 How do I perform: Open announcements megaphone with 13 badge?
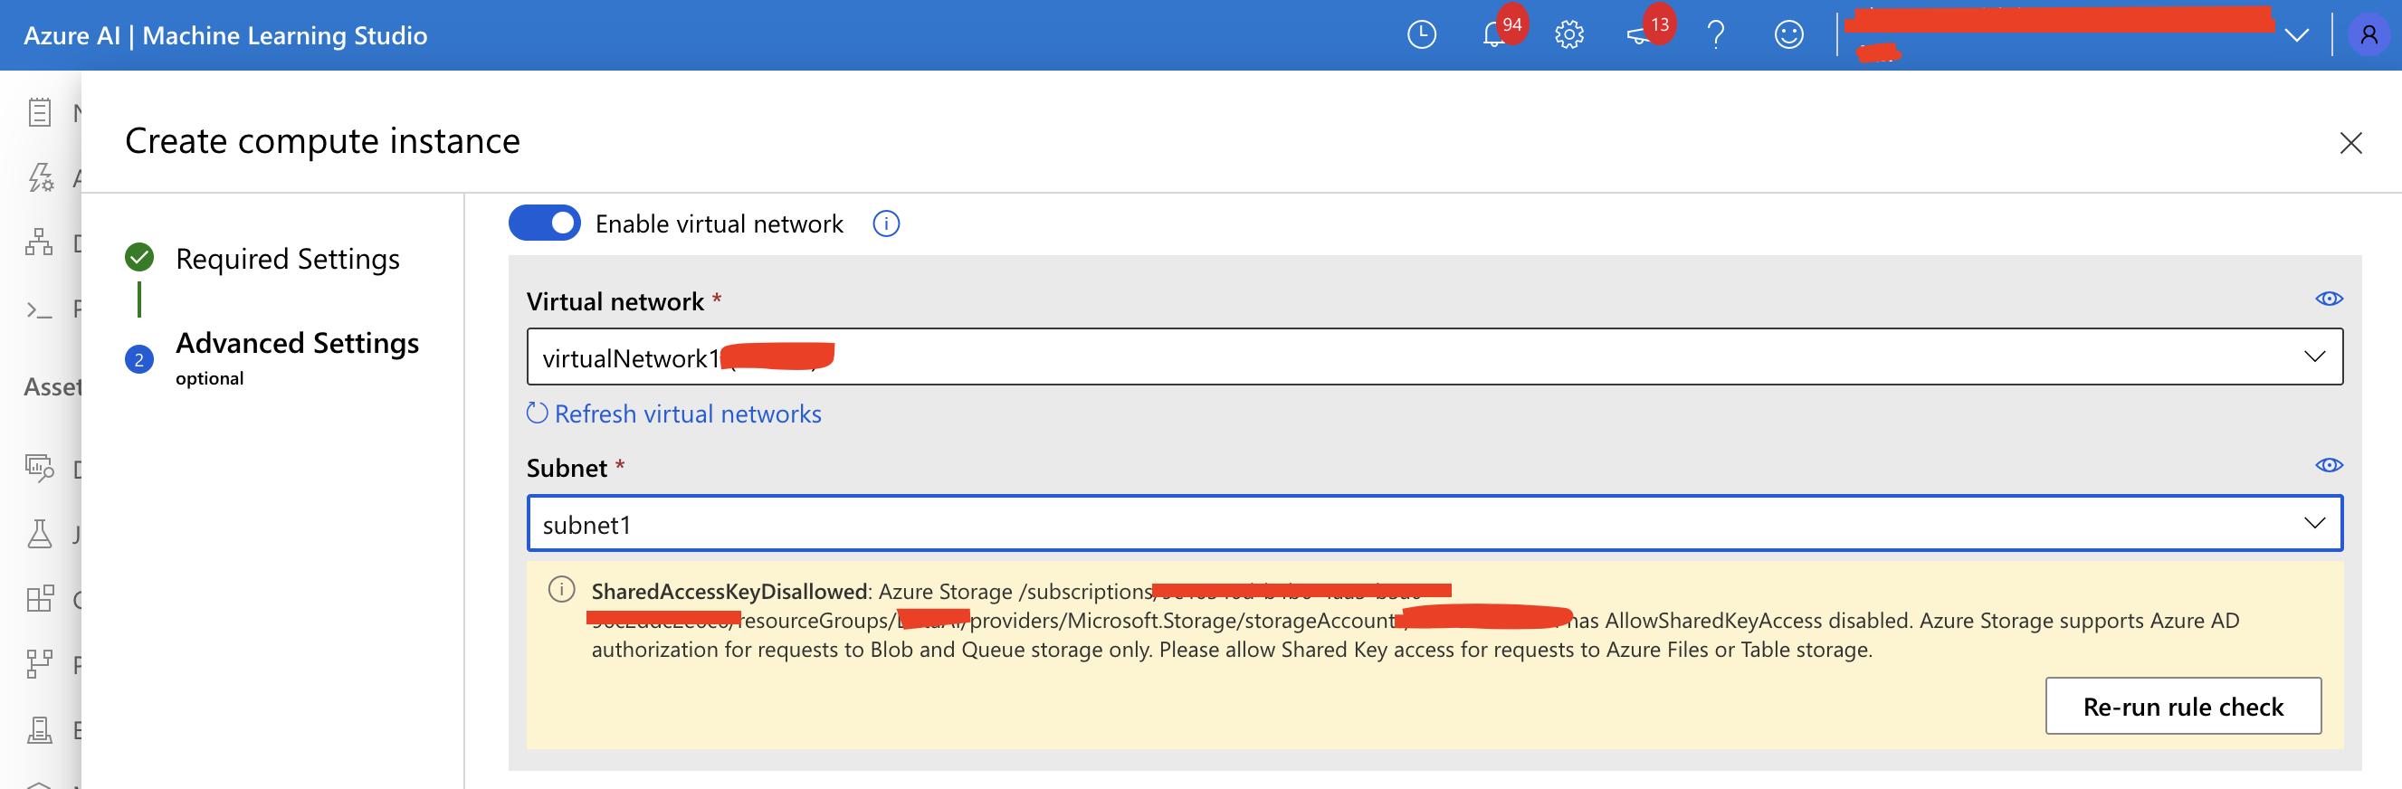coord(1639,35)
